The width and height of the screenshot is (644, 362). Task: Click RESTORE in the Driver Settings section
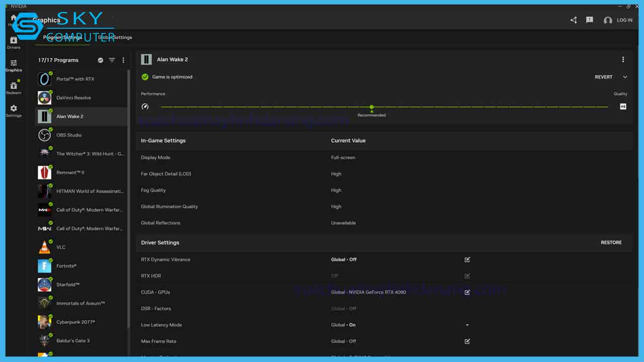(x=611, y=242)
